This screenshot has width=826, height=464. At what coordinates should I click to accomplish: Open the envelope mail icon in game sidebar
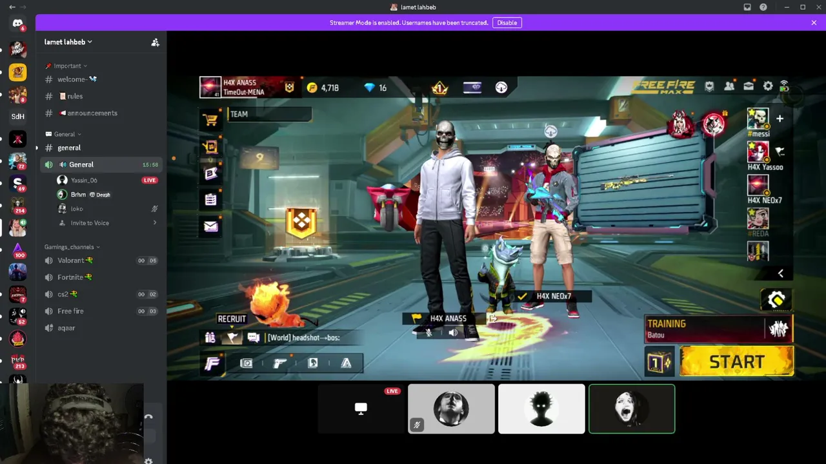210,226
